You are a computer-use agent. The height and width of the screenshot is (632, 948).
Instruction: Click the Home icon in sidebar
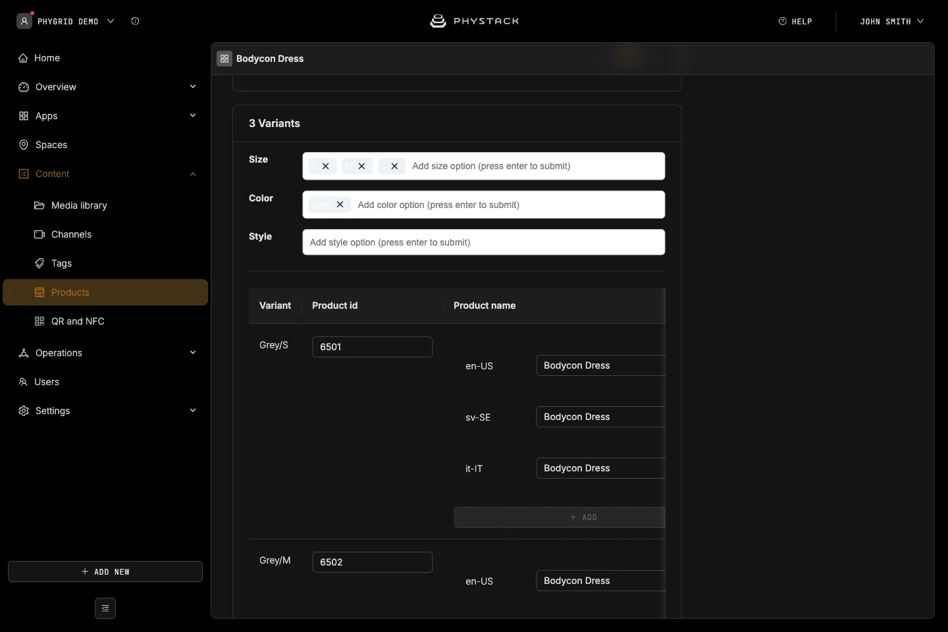[23, 58]
